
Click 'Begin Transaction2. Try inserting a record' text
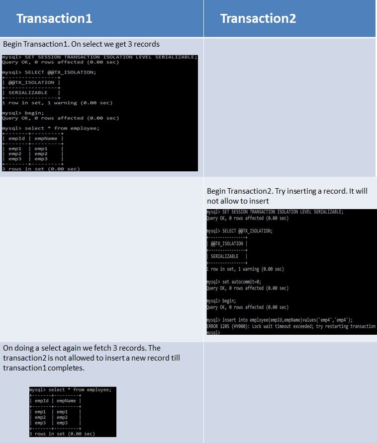[x=287, y=196]
